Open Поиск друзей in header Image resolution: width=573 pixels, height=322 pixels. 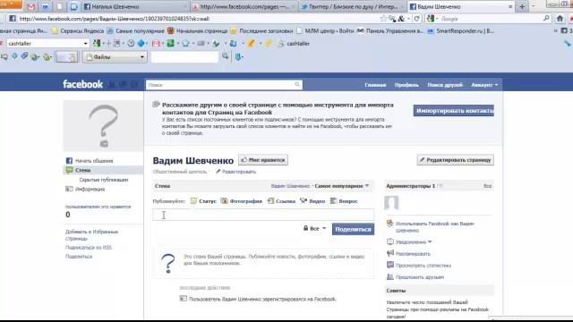pyautogui.click(x=445, y=85)
